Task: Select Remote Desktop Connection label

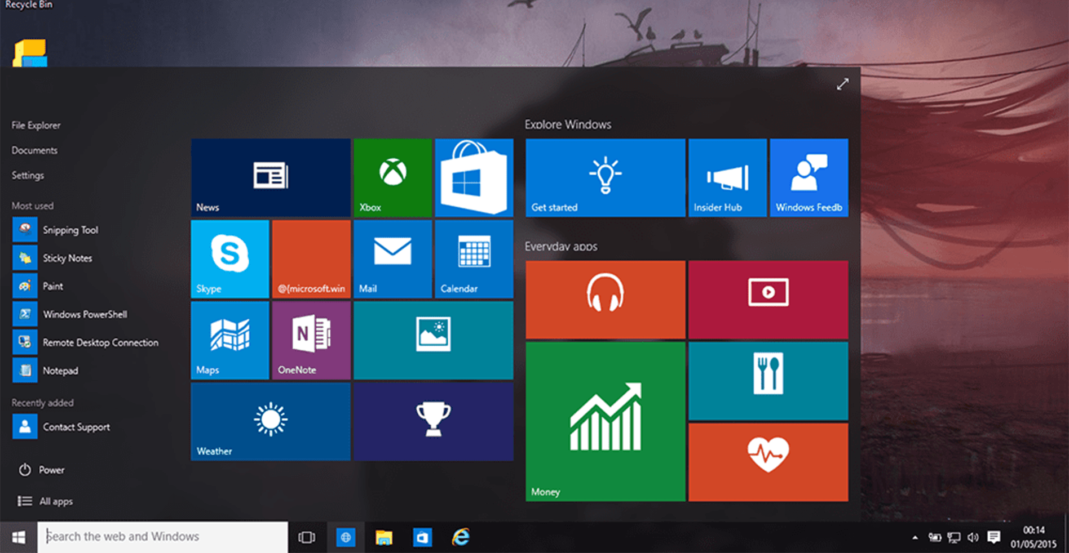Action: coord(100,342)
